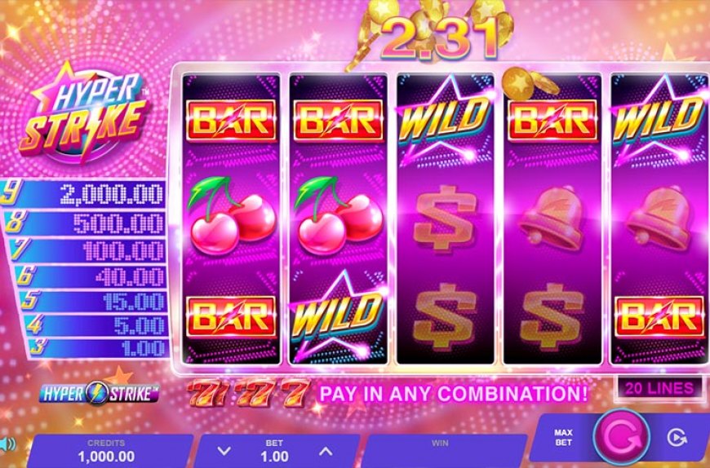This screenshot has height=468, width=710.
Task: Click the MAX BET button
Action: point(563,437)
